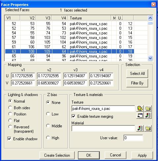Click V value field for v3
This screenshot has height=161, width=158.
[75, 83]
